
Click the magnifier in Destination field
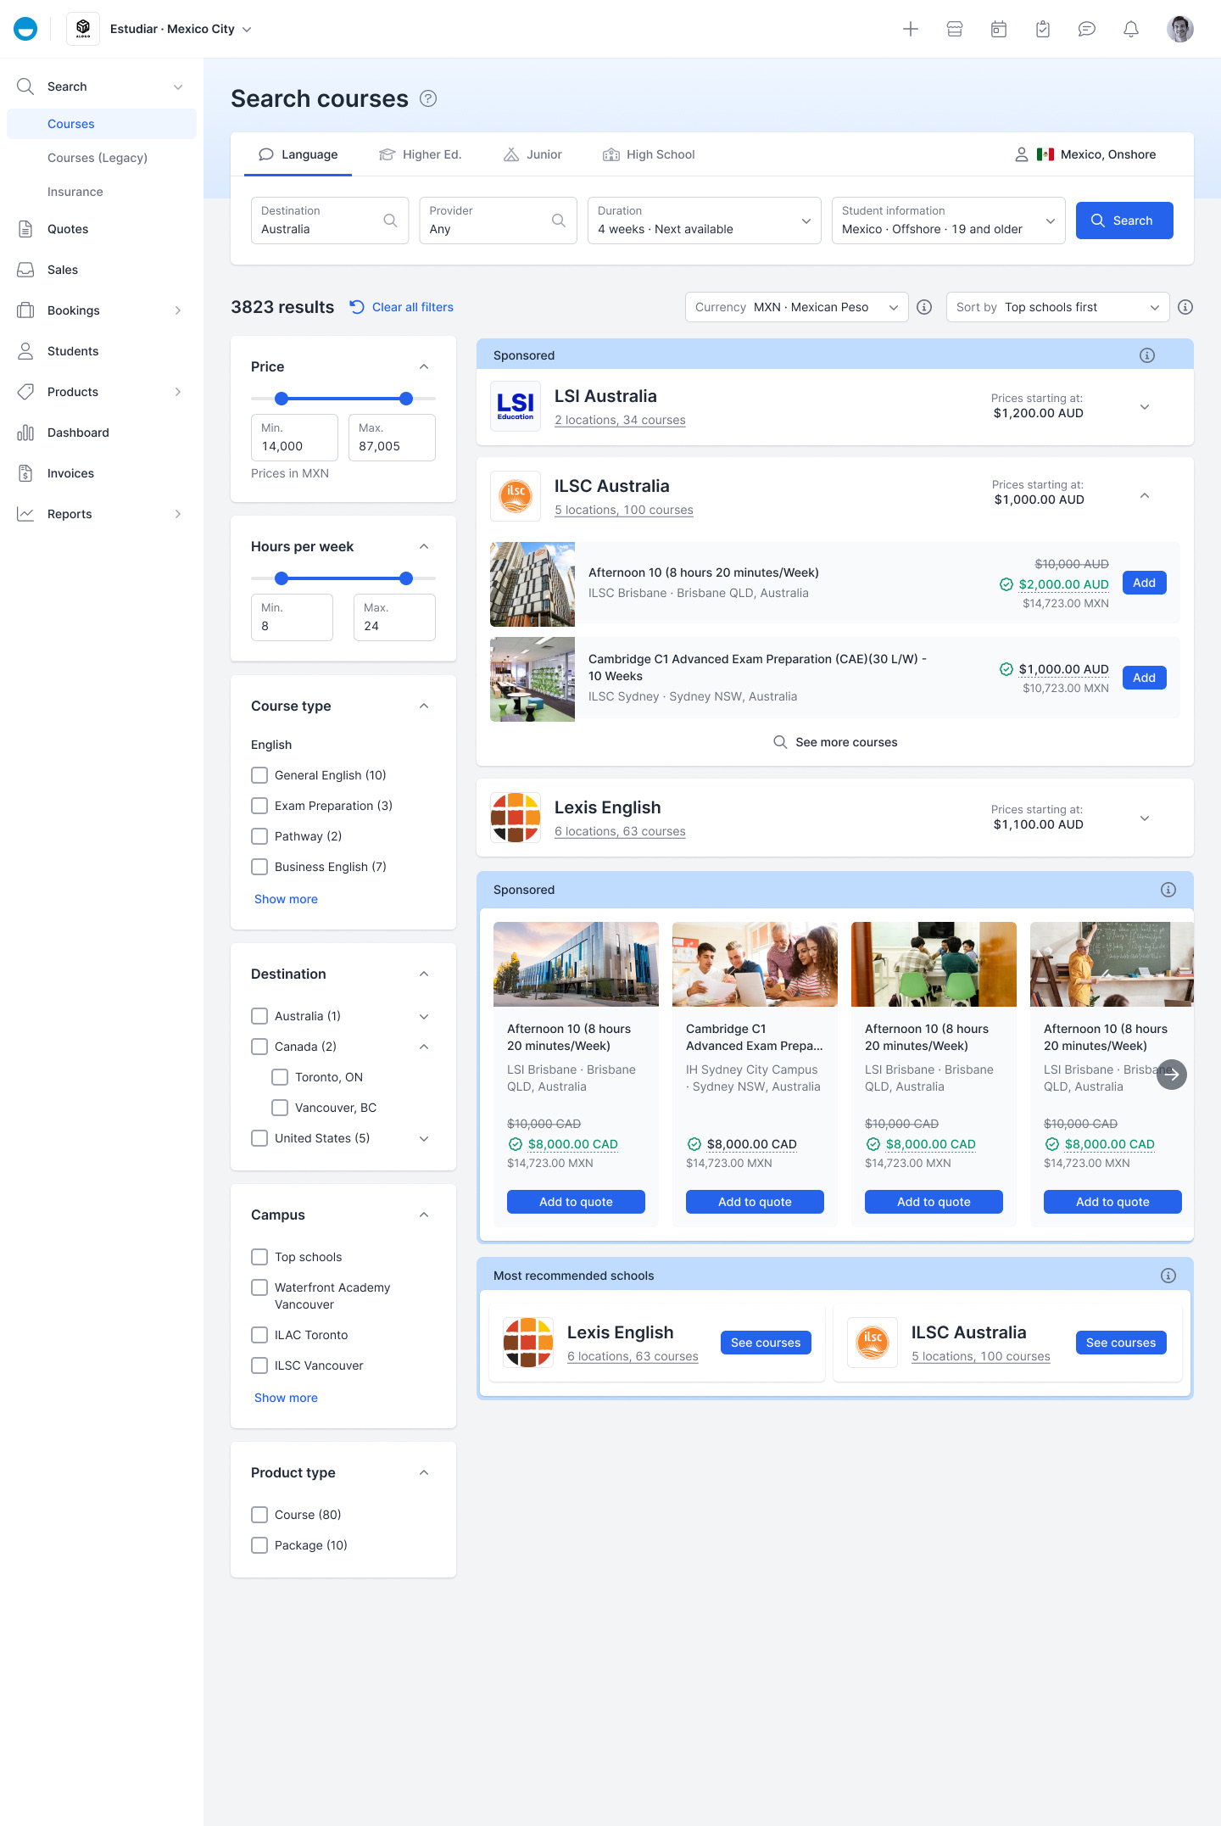pyautogui.click(x=390, y=221)
